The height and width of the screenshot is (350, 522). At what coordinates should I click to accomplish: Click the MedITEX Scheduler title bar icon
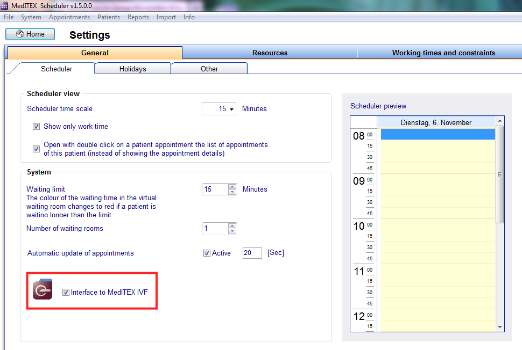coord(4,6)
